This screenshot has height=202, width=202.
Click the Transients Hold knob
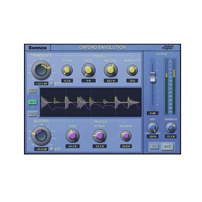[x=89, y=70]
